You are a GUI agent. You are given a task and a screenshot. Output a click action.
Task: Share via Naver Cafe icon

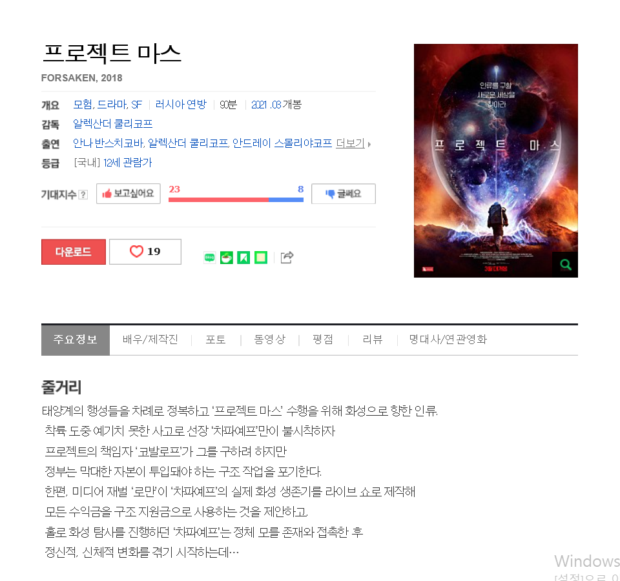point(227,258)
